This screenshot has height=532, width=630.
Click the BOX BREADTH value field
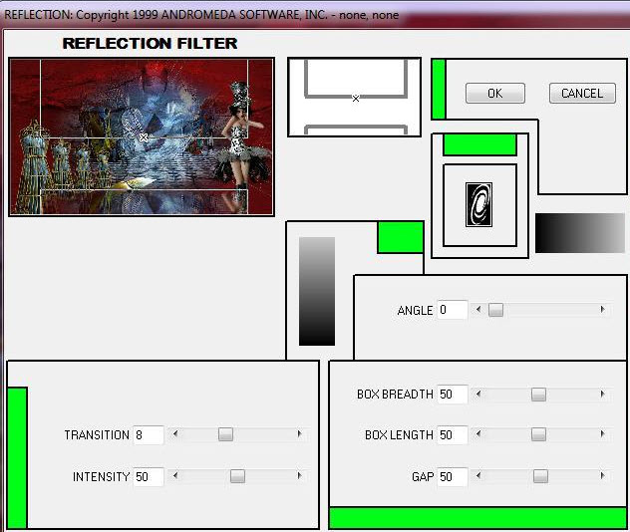coord(453,395)
